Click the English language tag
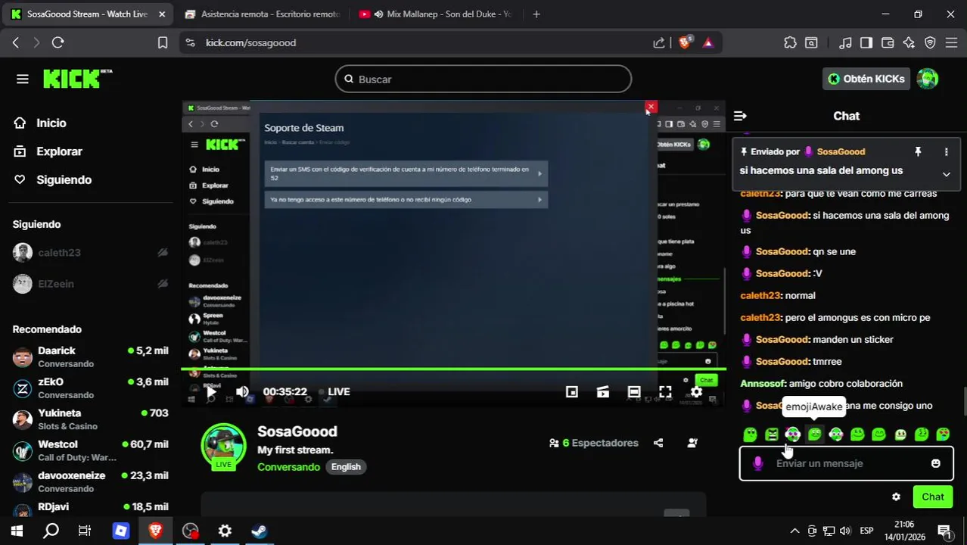 (346, 467)
